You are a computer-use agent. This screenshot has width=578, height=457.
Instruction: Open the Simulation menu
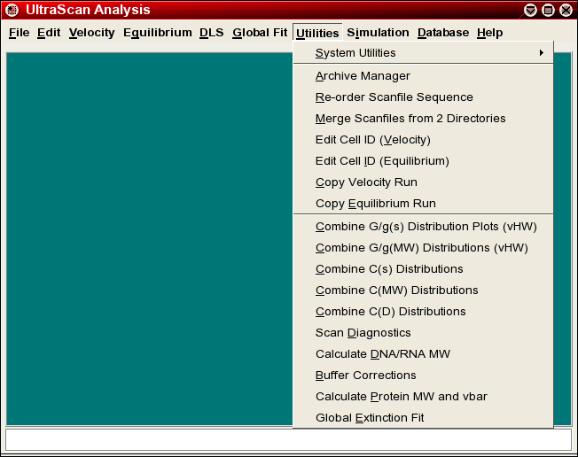(x=378, y=33)
